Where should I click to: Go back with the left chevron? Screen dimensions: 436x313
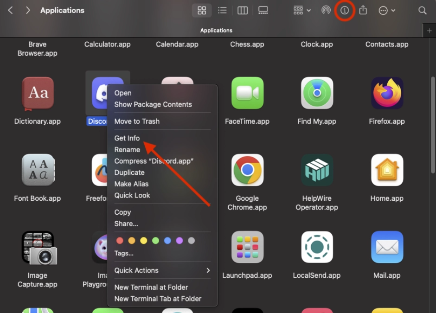point(11,11)
